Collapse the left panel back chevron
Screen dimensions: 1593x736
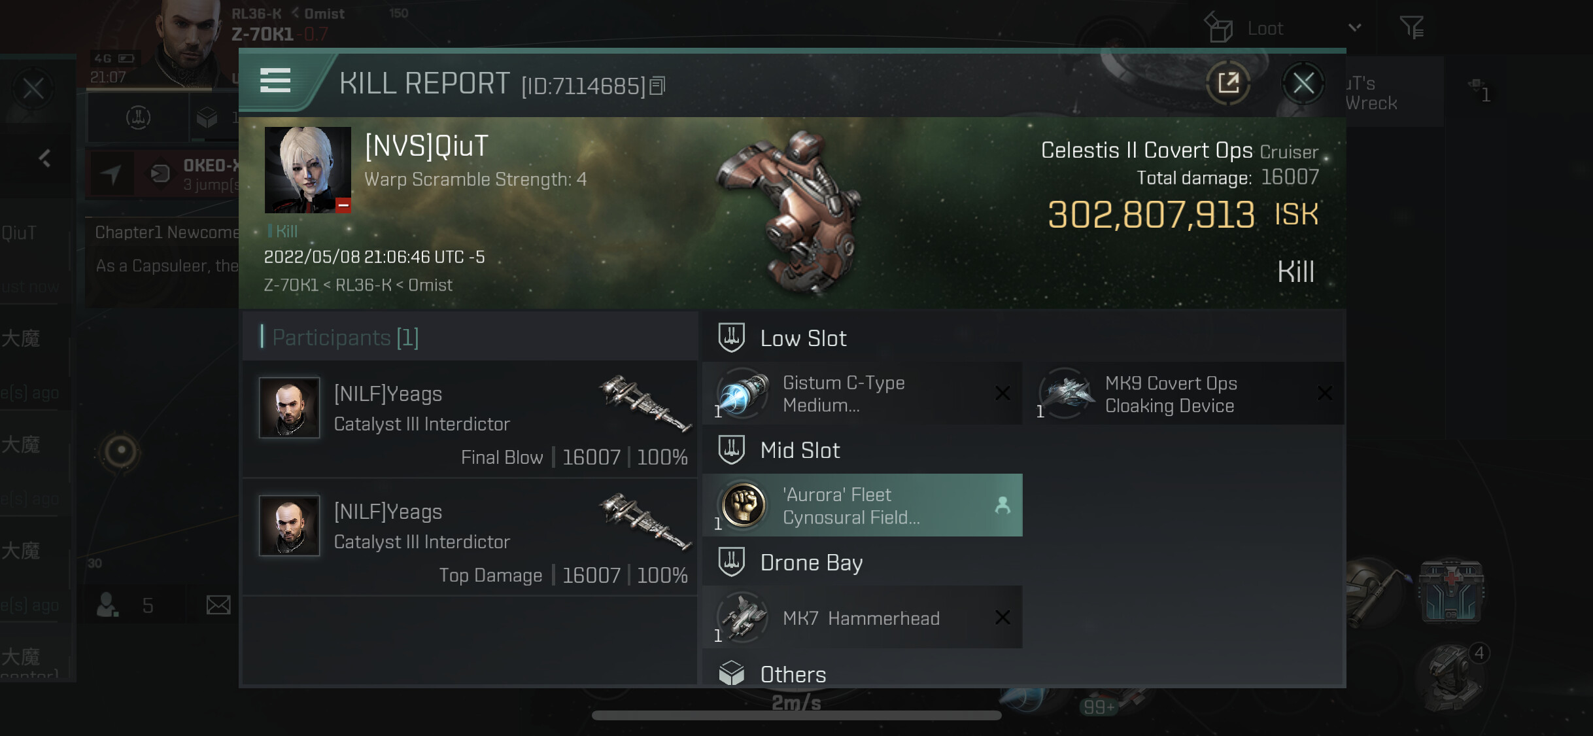(44, 158)
